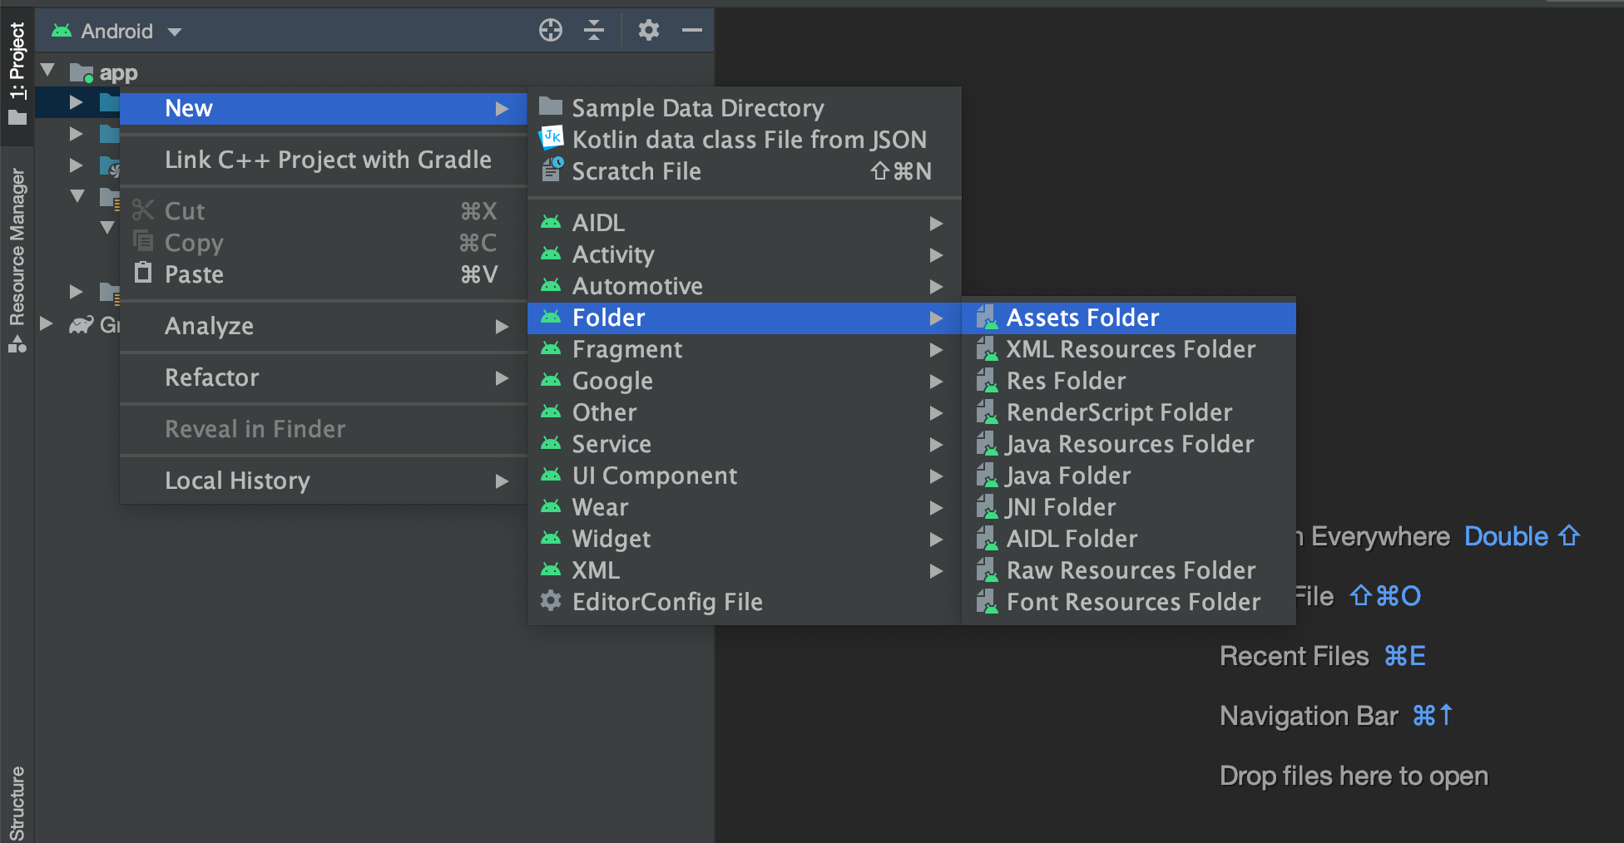
Task: Open the Structure side tab
Action: pos(17,803)
